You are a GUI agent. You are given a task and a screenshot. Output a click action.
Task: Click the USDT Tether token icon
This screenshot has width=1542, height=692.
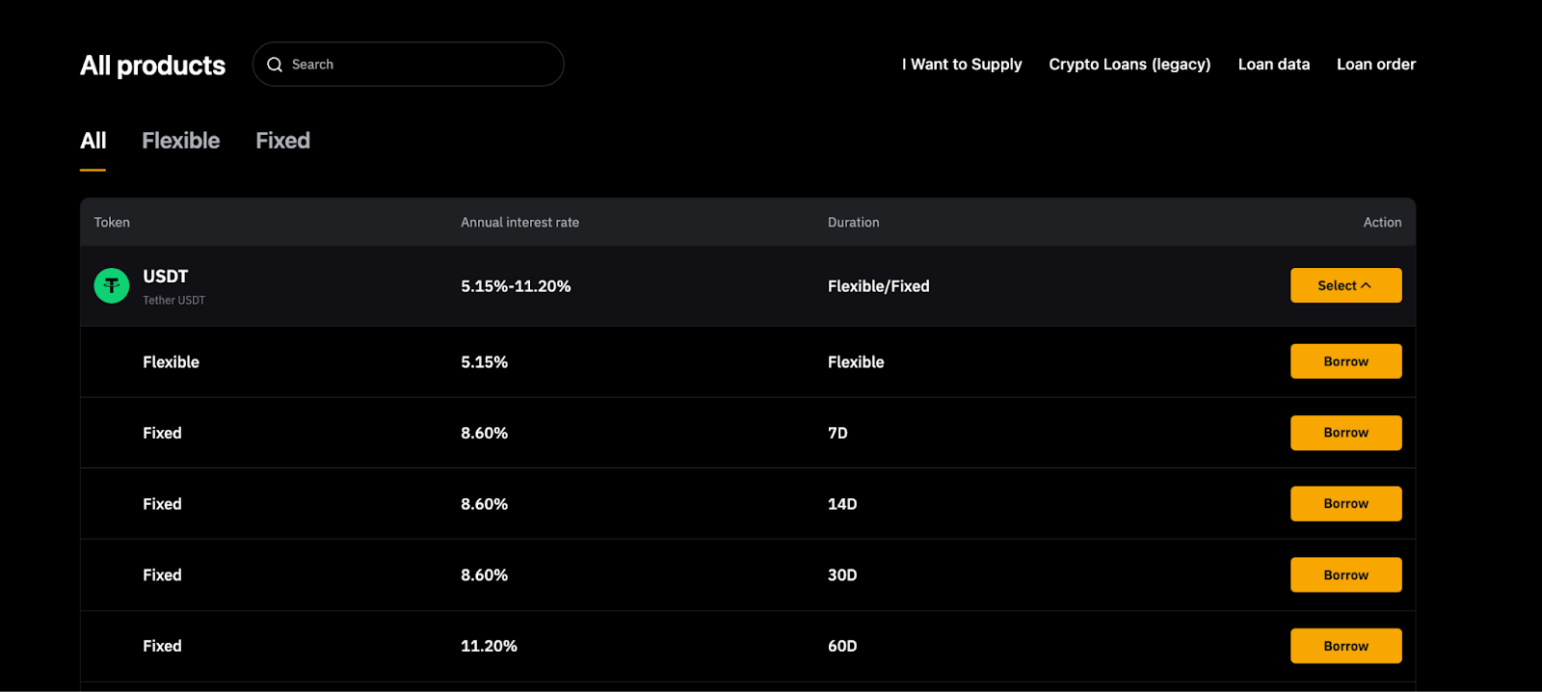pos(112,285)
